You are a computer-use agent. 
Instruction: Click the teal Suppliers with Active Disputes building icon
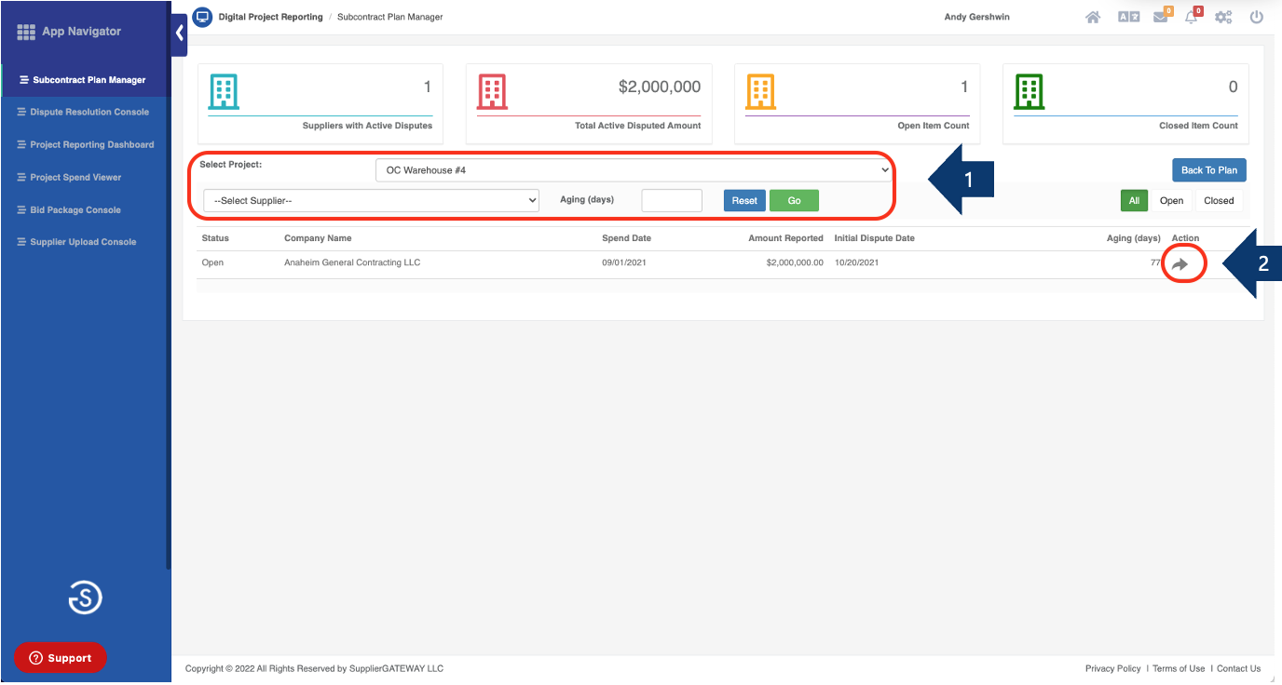tap(224, 92)
